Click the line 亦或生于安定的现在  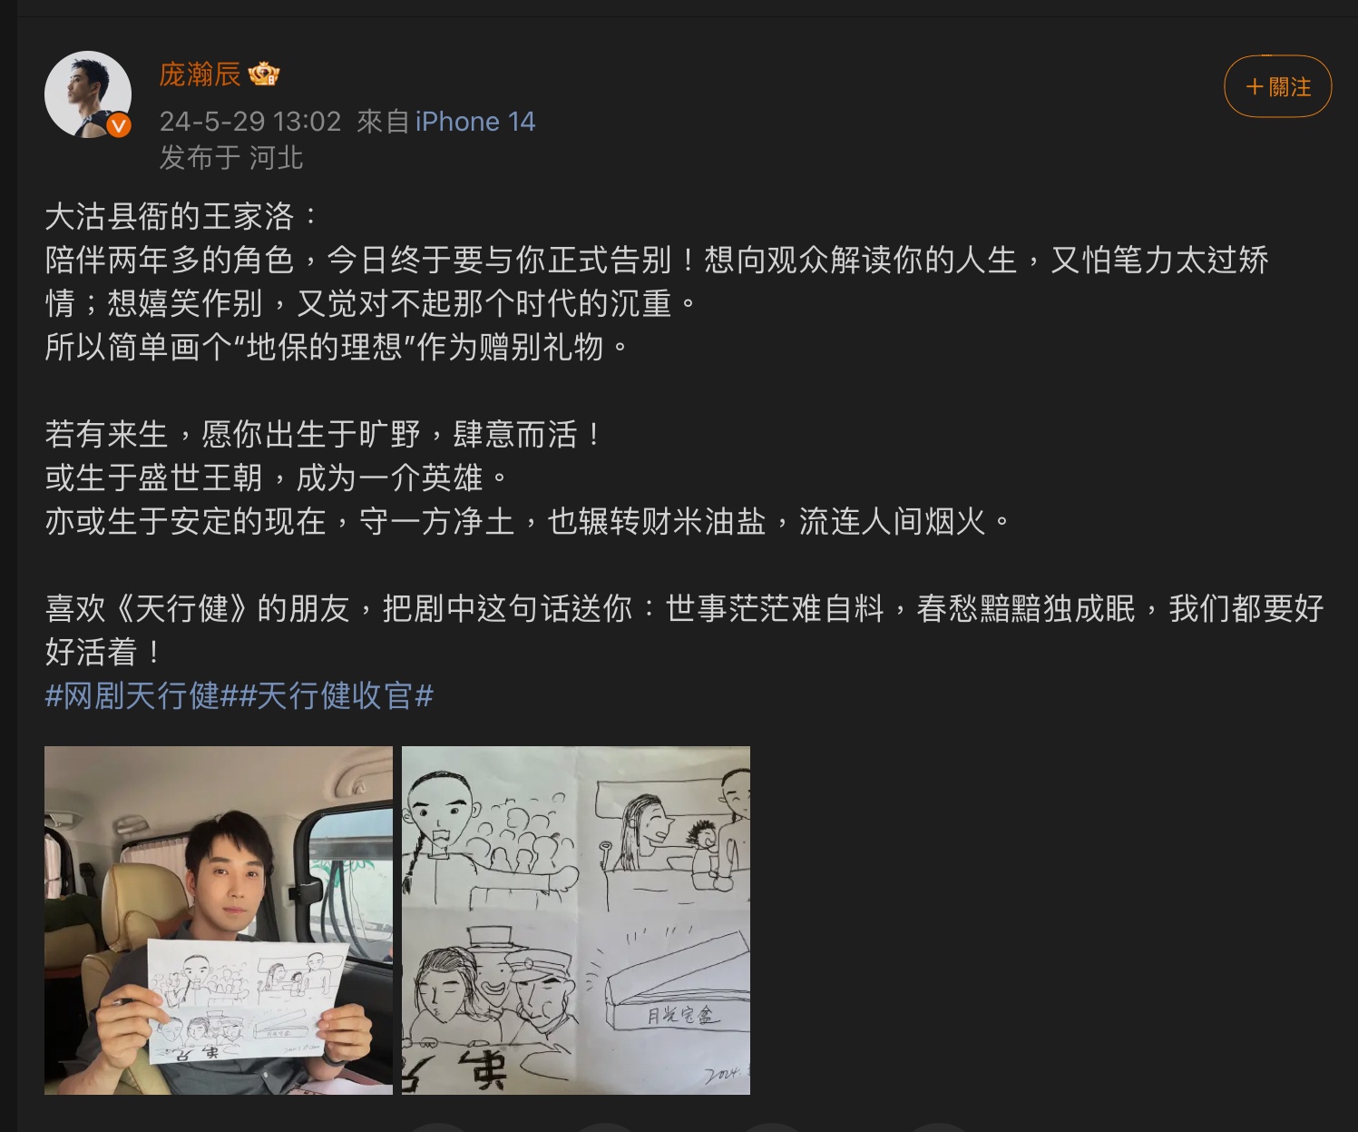[527, 522]
